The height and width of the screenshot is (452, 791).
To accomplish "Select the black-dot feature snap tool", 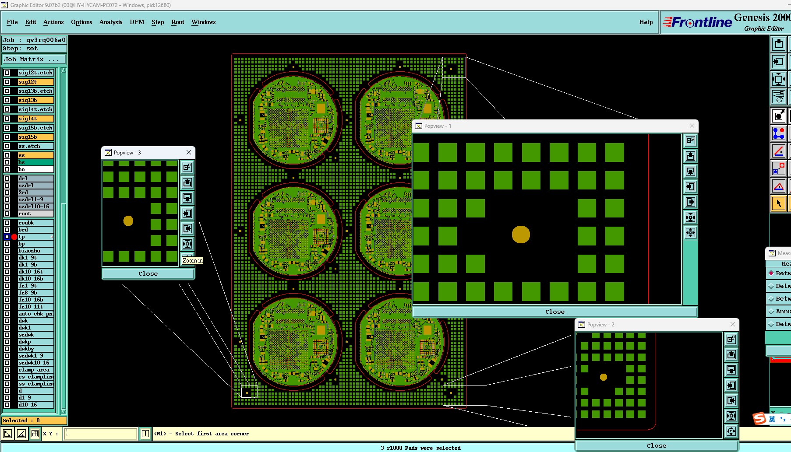I will coord(778,116).
